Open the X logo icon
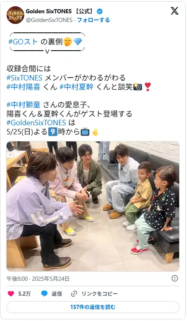This screenshot has height=321, width=187. [x=174, y=11]
